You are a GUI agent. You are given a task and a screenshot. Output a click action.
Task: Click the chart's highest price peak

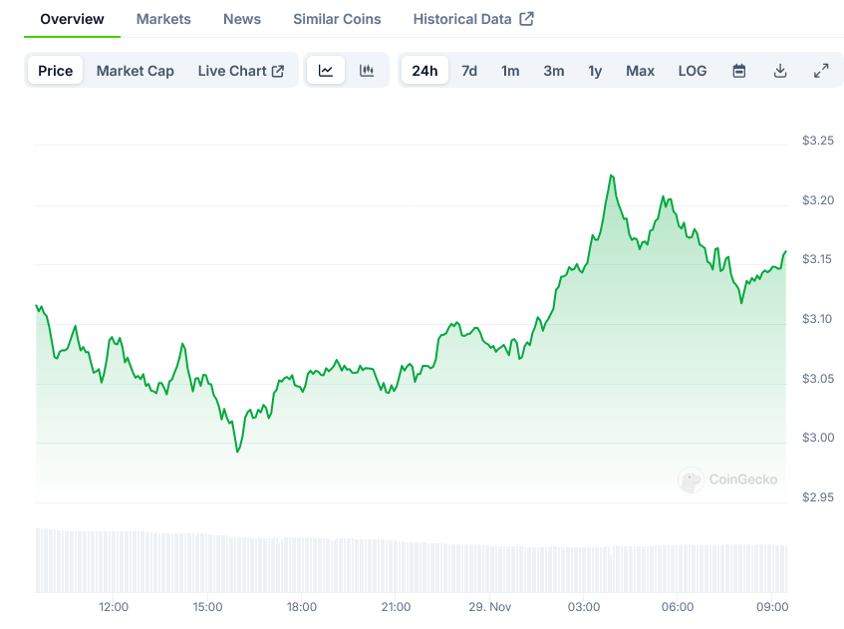tap(612, 175)
